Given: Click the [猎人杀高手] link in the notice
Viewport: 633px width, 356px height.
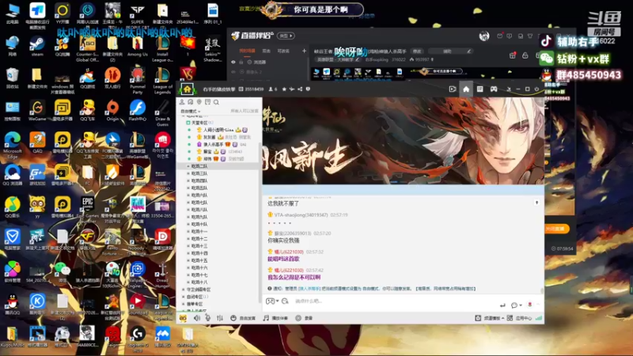Looking at the screenshot, I should coord(309,289).
